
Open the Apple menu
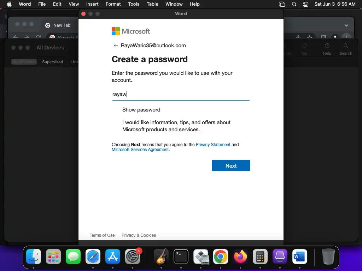pos(9,4)
